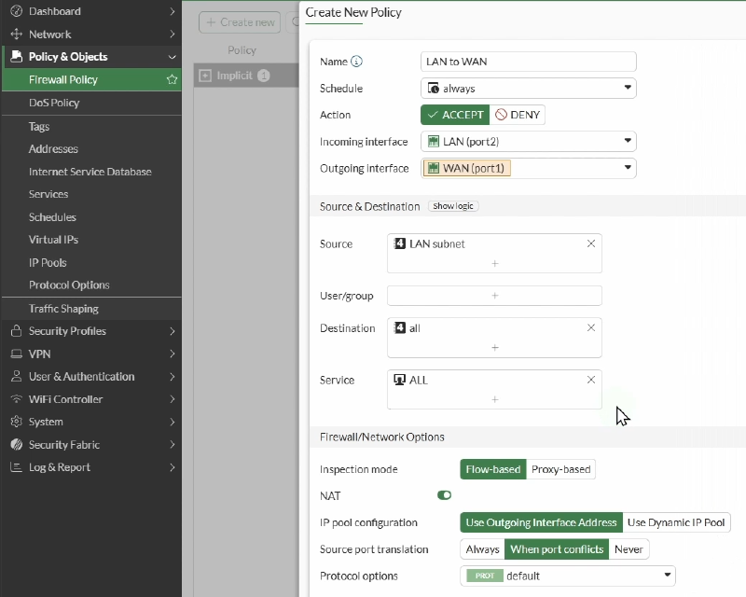Click the Name input field

click(x=528, y=62)
